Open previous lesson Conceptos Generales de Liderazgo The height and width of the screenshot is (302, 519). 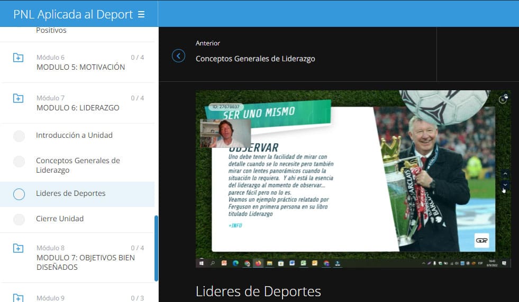click(255, 59)
